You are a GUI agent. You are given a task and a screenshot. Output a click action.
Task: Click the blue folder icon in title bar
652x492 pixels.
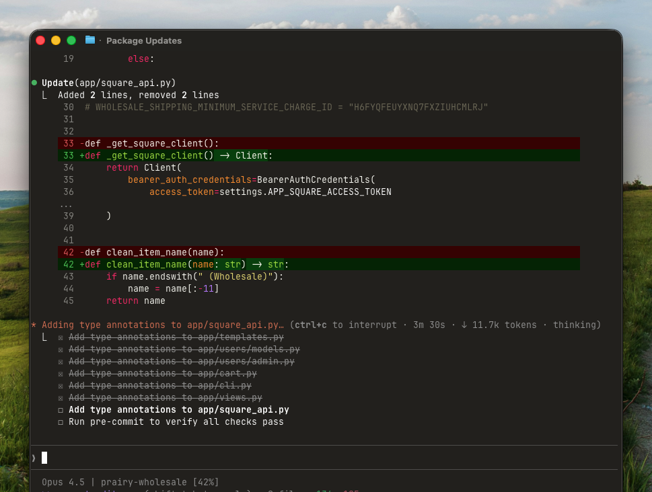(90, 40)
